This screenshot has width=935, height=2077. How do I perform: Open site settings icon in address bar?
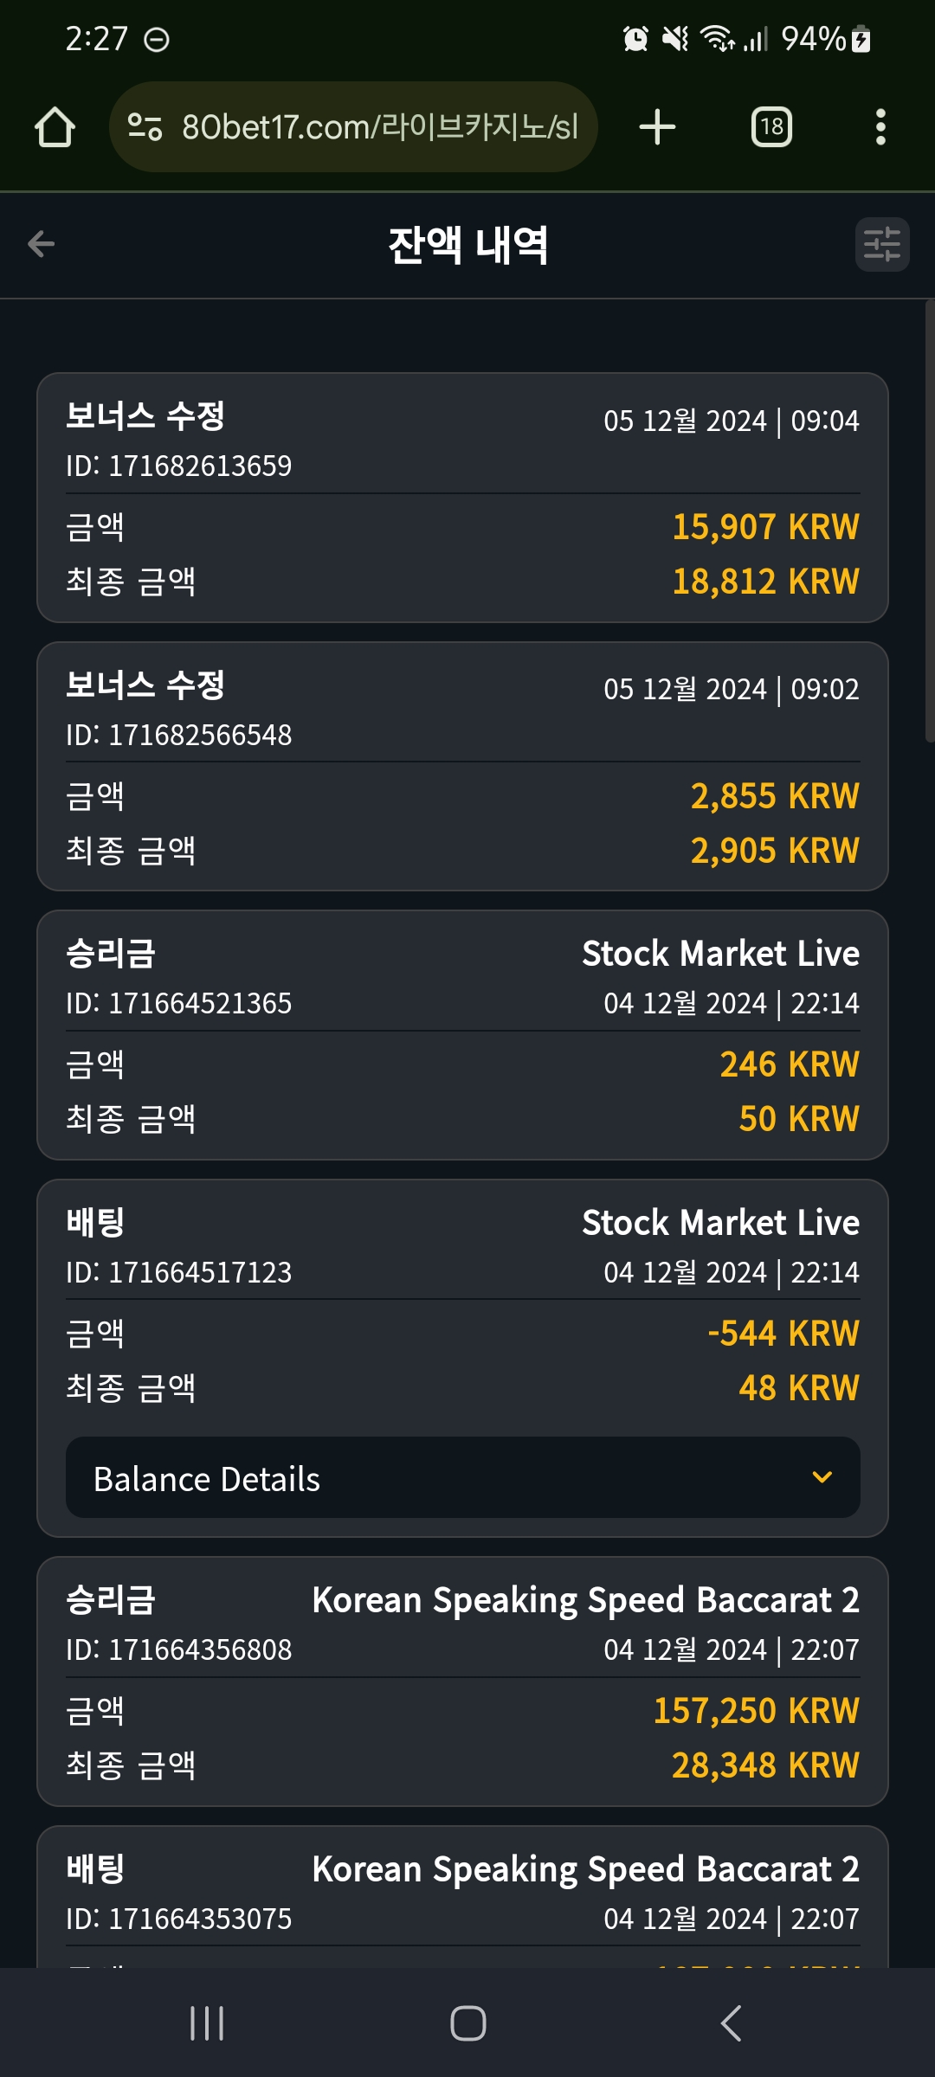coord(145,127)
